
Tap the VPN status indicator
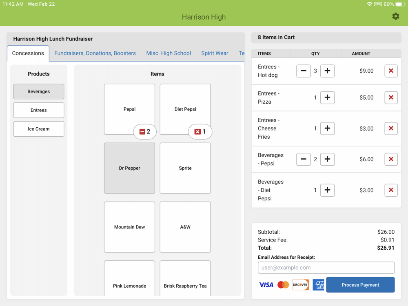(x=378, y=4)
